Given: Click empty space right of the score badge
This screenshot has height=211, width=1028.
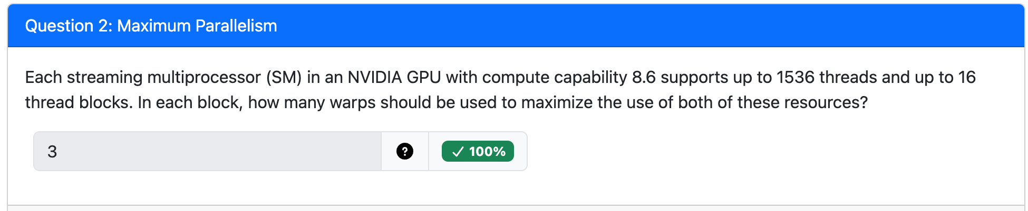Looking at the screenshot, I should click(x=738, y=152).
